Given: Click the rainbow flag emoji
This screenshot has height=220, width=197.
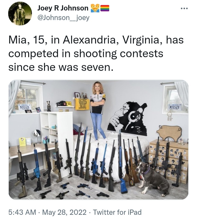Looking at the screenshot, I should pyautogui.click(x=105, y=8).
